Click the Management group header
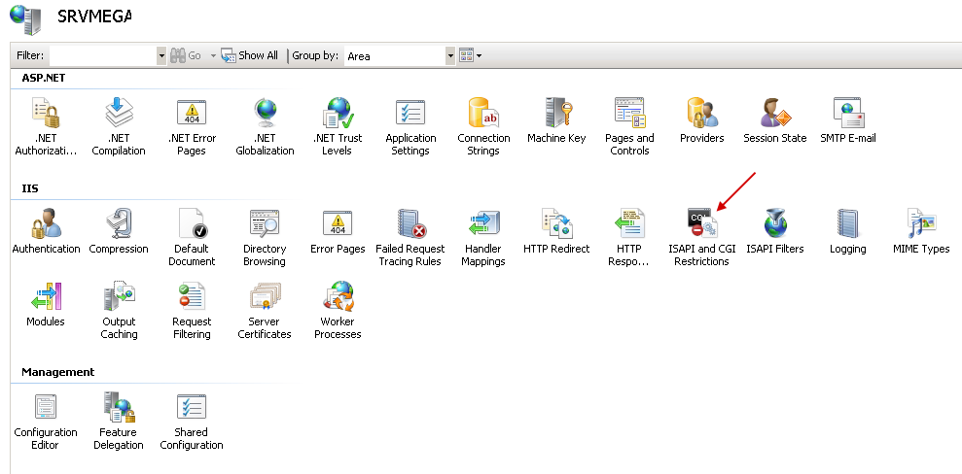Image resolution: width=962 pixels, height=474 pixels. pyautogui.click(x=57, y=372)
